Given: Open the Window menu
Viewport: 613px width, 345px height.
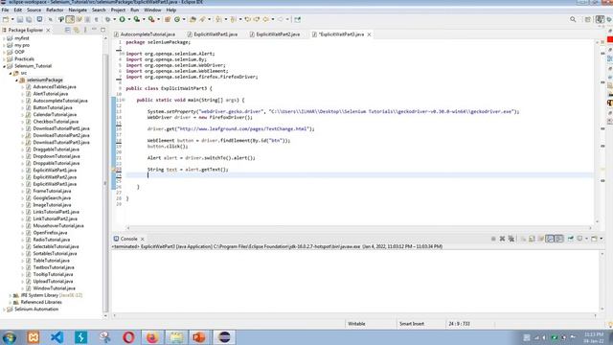Looking at the screenshot, I should click(152, 10).
